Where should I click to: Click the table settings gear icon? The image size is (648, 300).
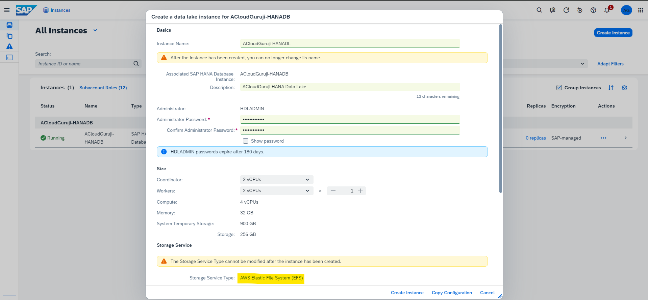click(624, 88)
